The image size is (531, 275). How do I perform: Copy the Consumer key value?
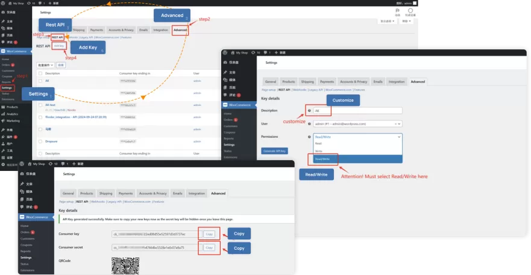click(x=209, y=233)
